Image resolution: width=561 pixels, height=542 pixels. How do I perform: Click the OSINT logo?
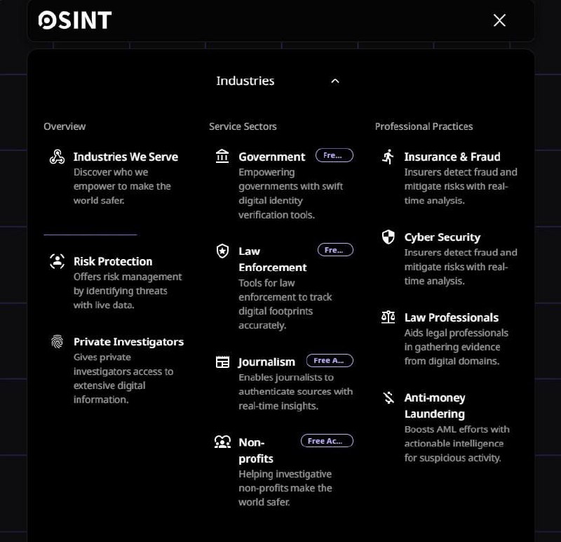click(75, 20)
